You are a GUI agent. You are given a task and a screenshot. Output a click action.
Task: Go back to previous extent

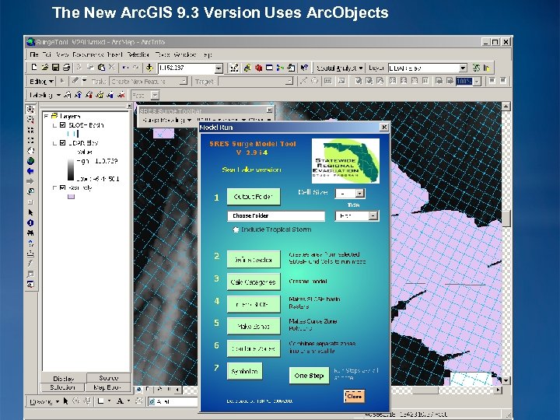30,171
